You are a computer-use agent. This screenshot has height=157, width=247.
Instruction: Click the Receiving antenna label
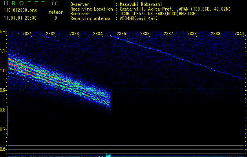click(x=90, y=18)
